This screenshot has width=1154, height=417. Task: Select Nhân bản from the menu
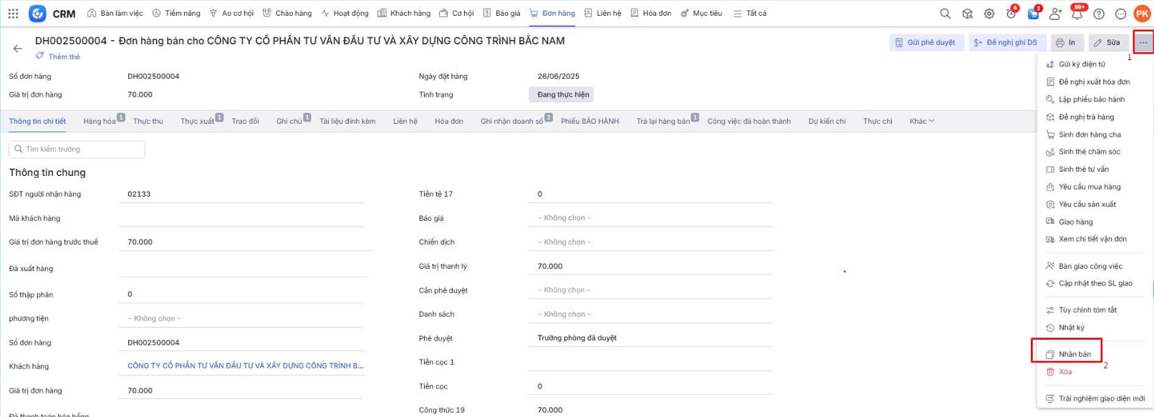(x=1074, y=354)
